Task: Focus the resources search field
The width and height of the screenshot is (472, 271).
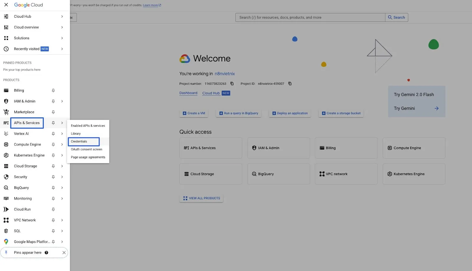Action: point(310,17)
